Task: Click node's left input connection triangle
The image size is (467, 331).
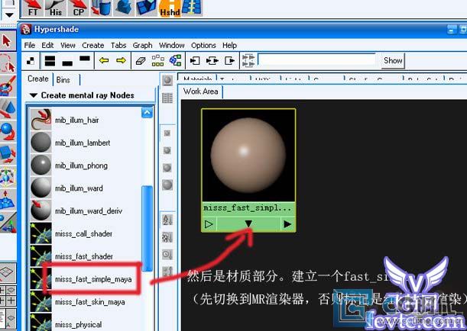Action: [209, 224]
